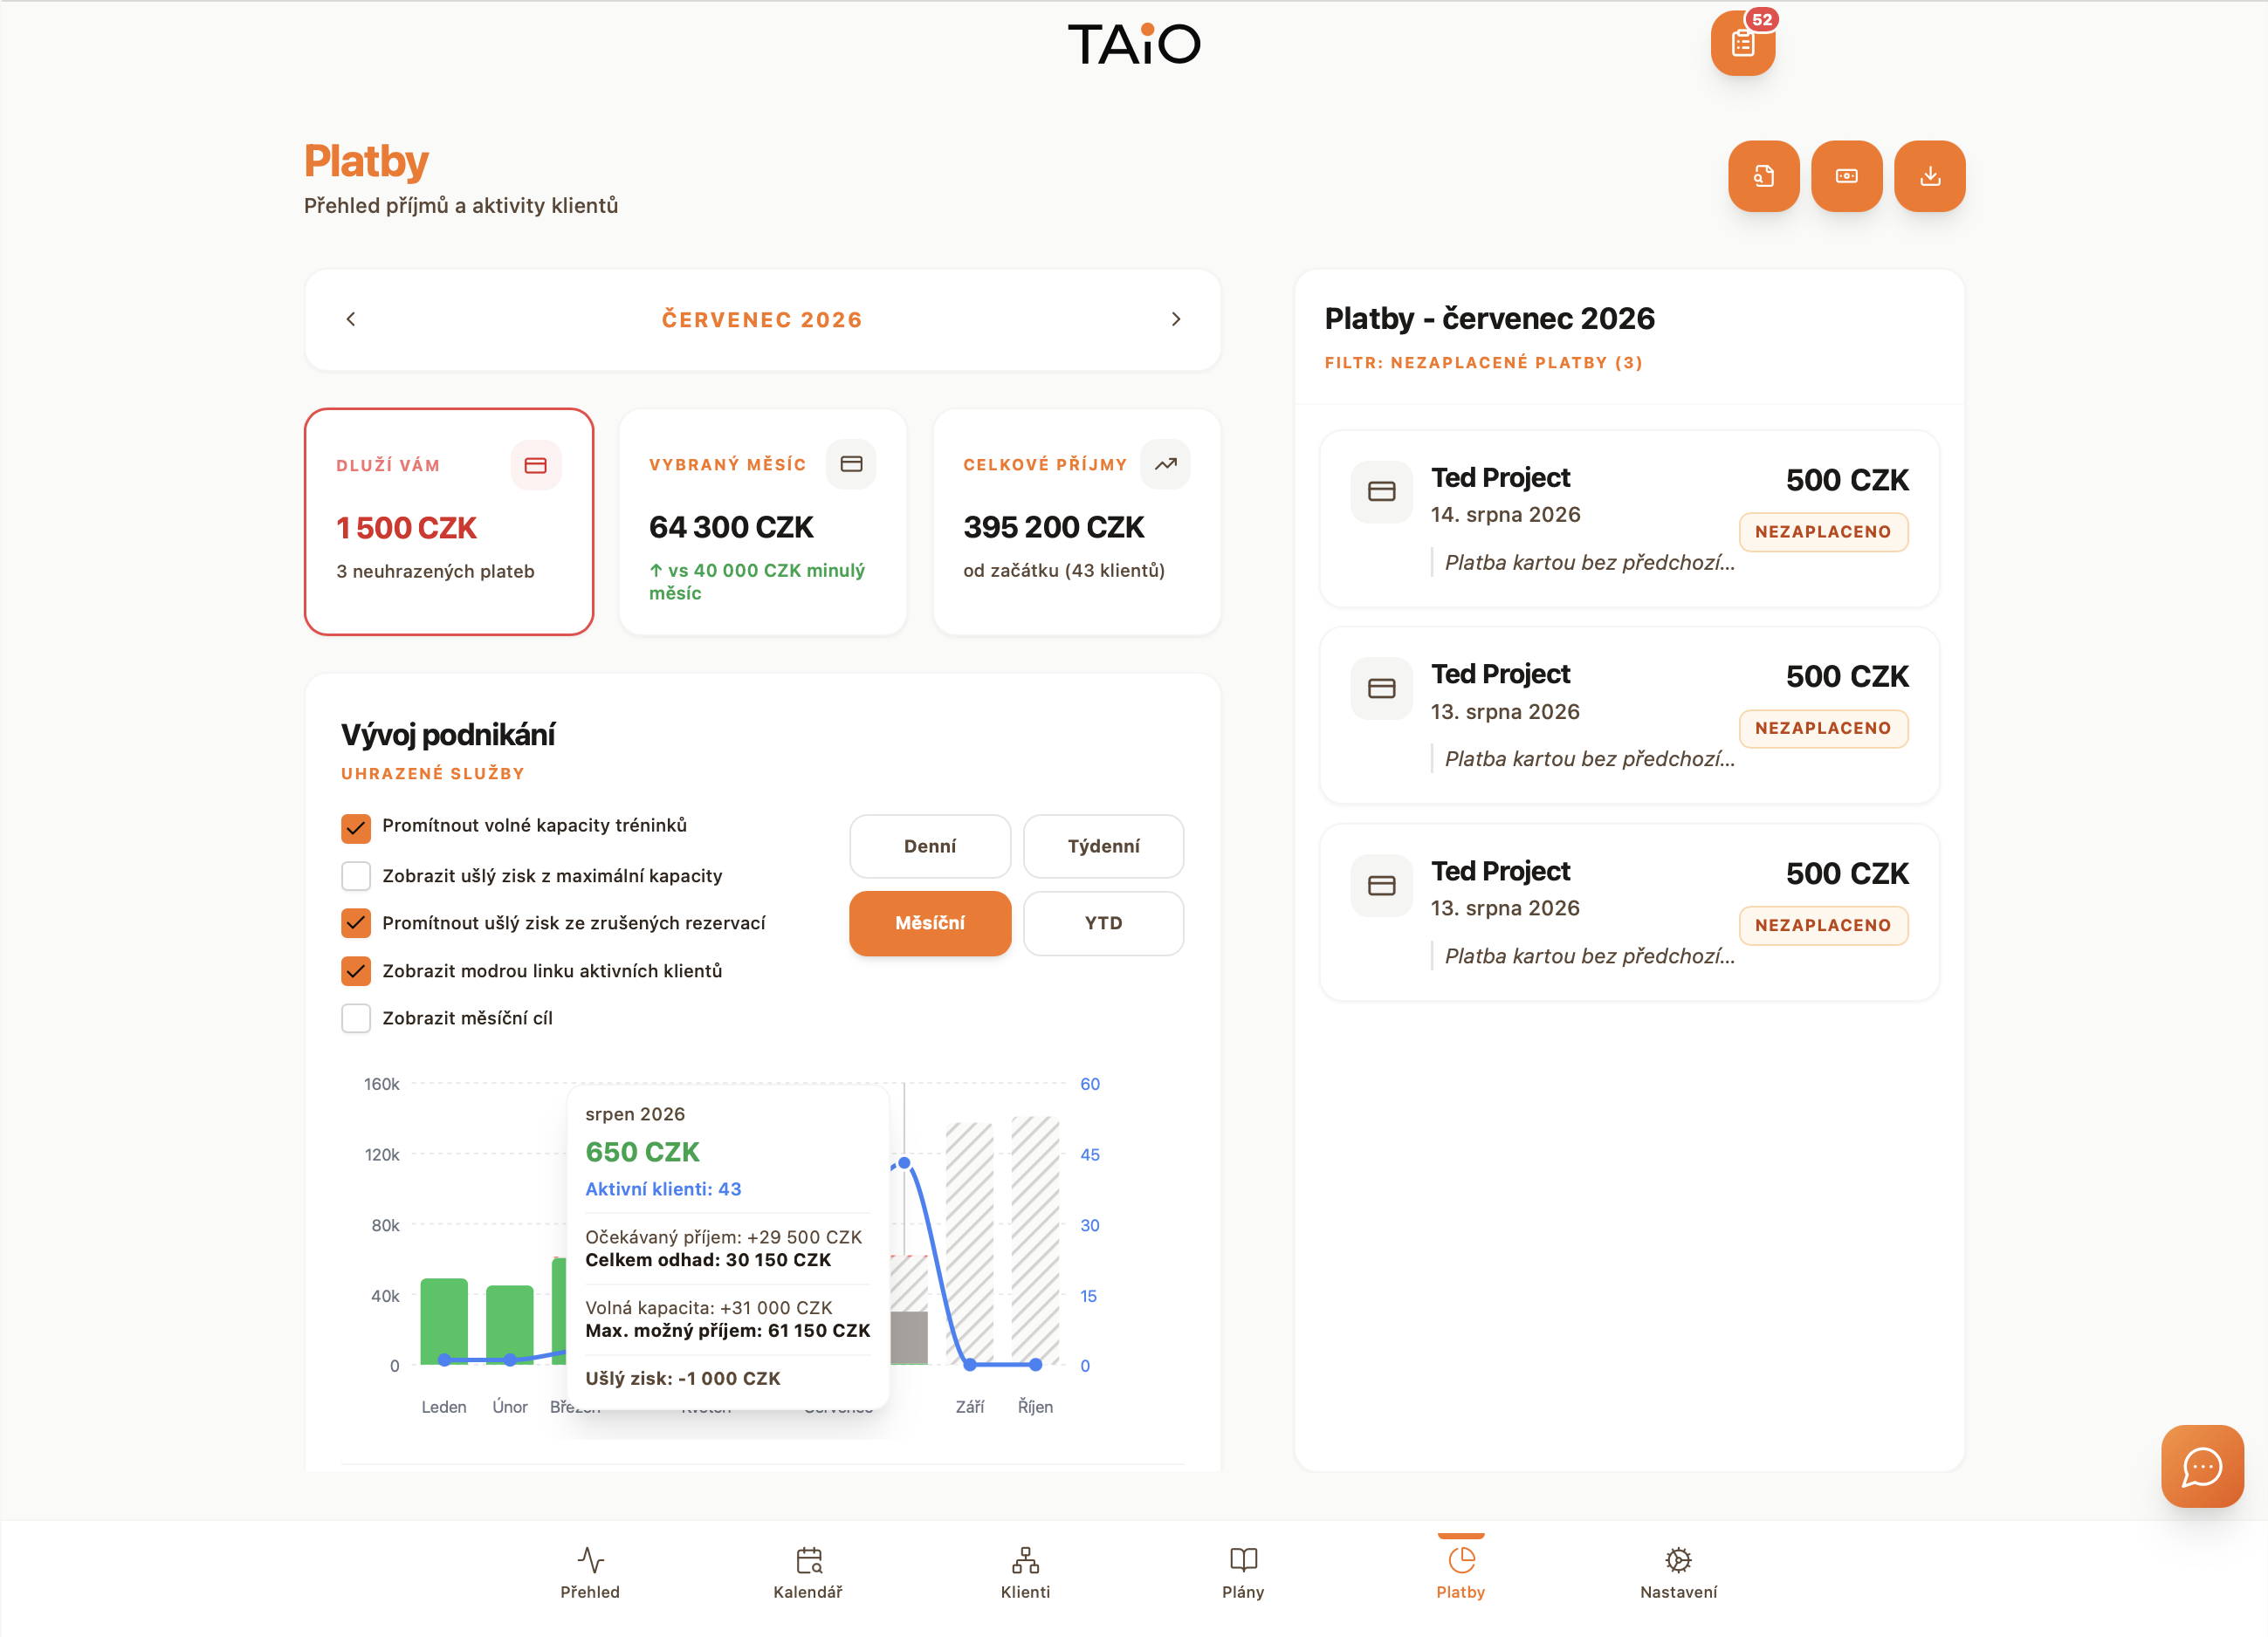Click the Ted Project name dated 14. srpna 2026
2268x1637 pixels.
tap(1500, 477)
